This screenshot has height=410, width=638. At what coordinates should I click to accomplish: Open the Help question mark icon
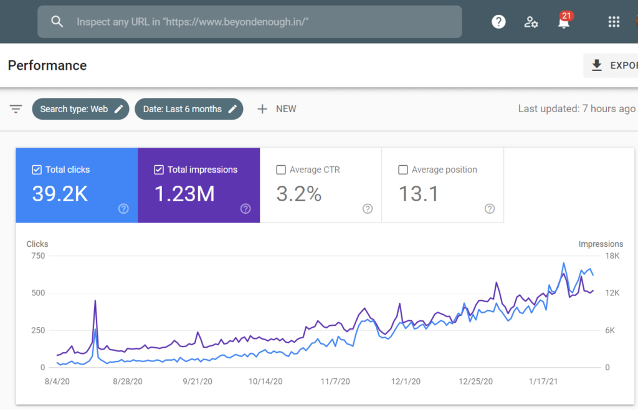coord(498,22)
